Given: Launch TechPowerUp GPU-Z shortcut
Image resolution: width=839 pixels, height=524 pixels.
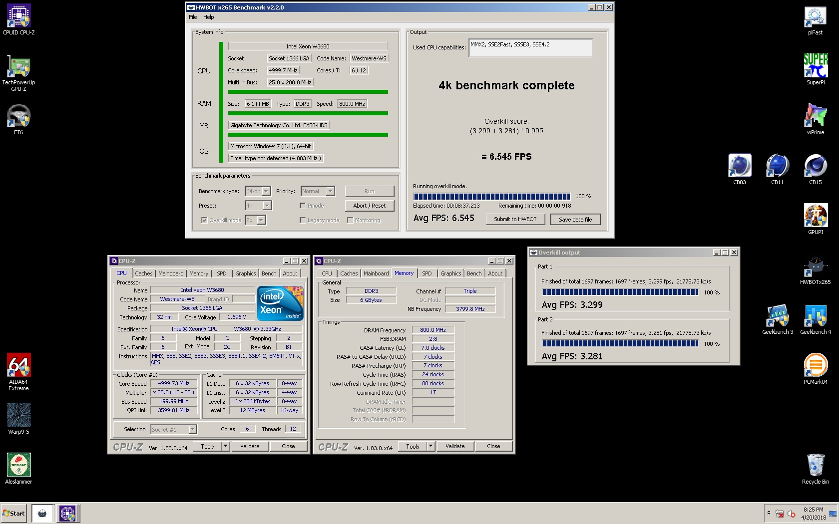Looking at the screenshot, I should pos(18,73).
